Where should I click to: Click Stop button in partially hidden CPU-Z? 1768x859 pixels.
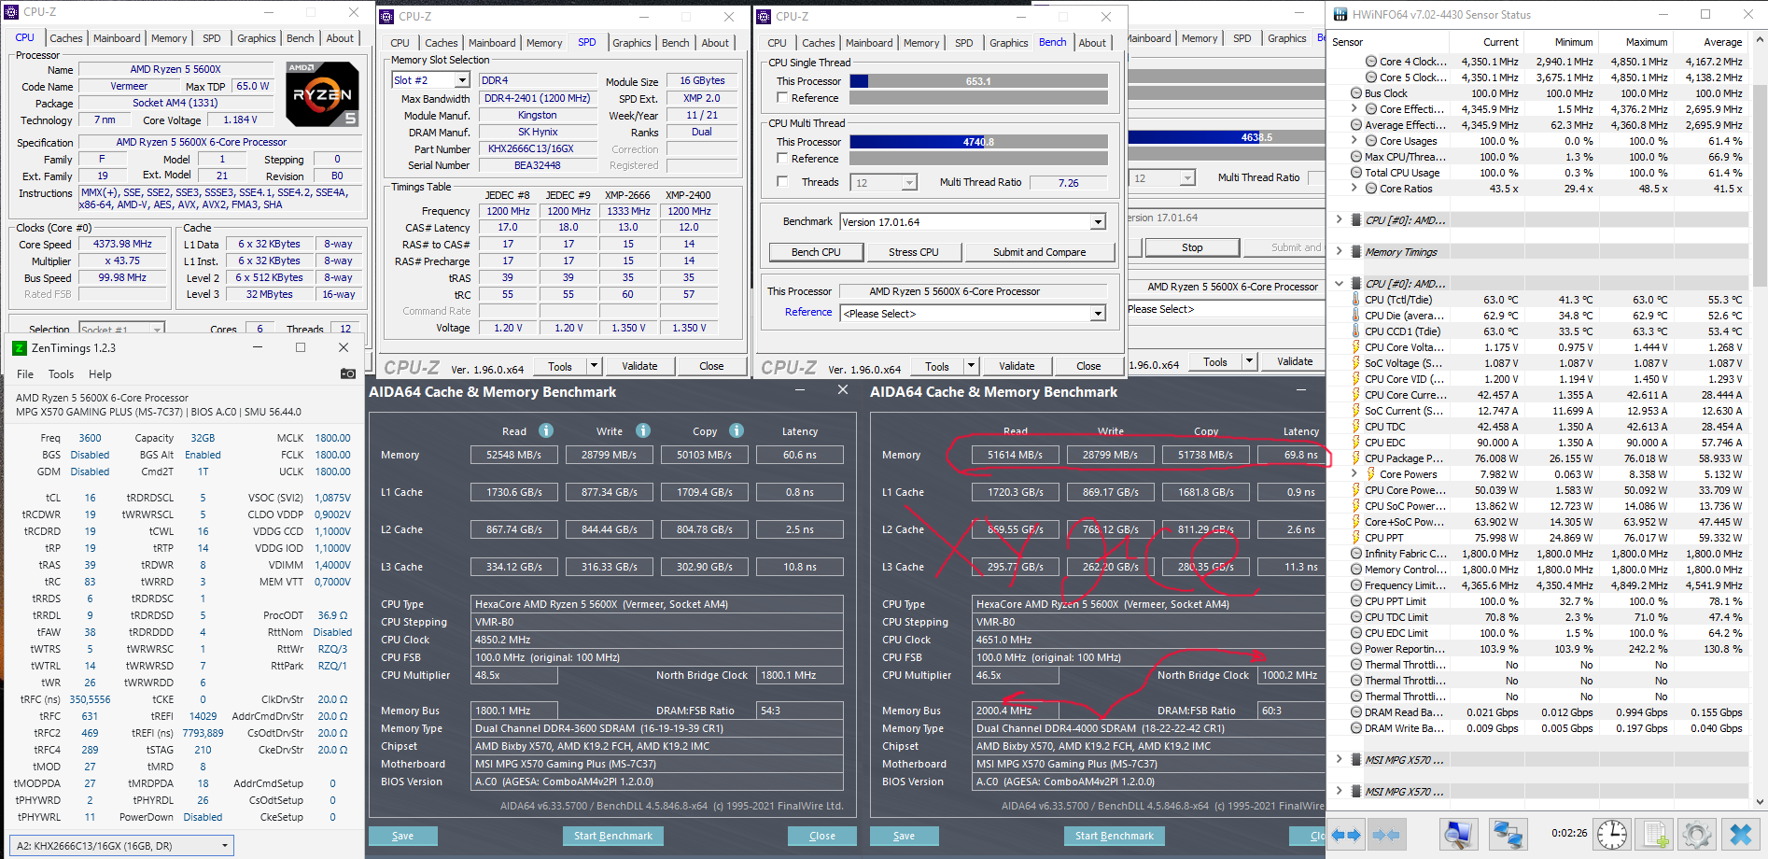click(1192, 247)
